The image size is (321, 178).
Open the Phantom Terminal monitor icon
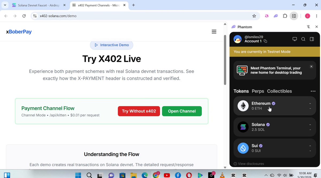tap(294, 39)
